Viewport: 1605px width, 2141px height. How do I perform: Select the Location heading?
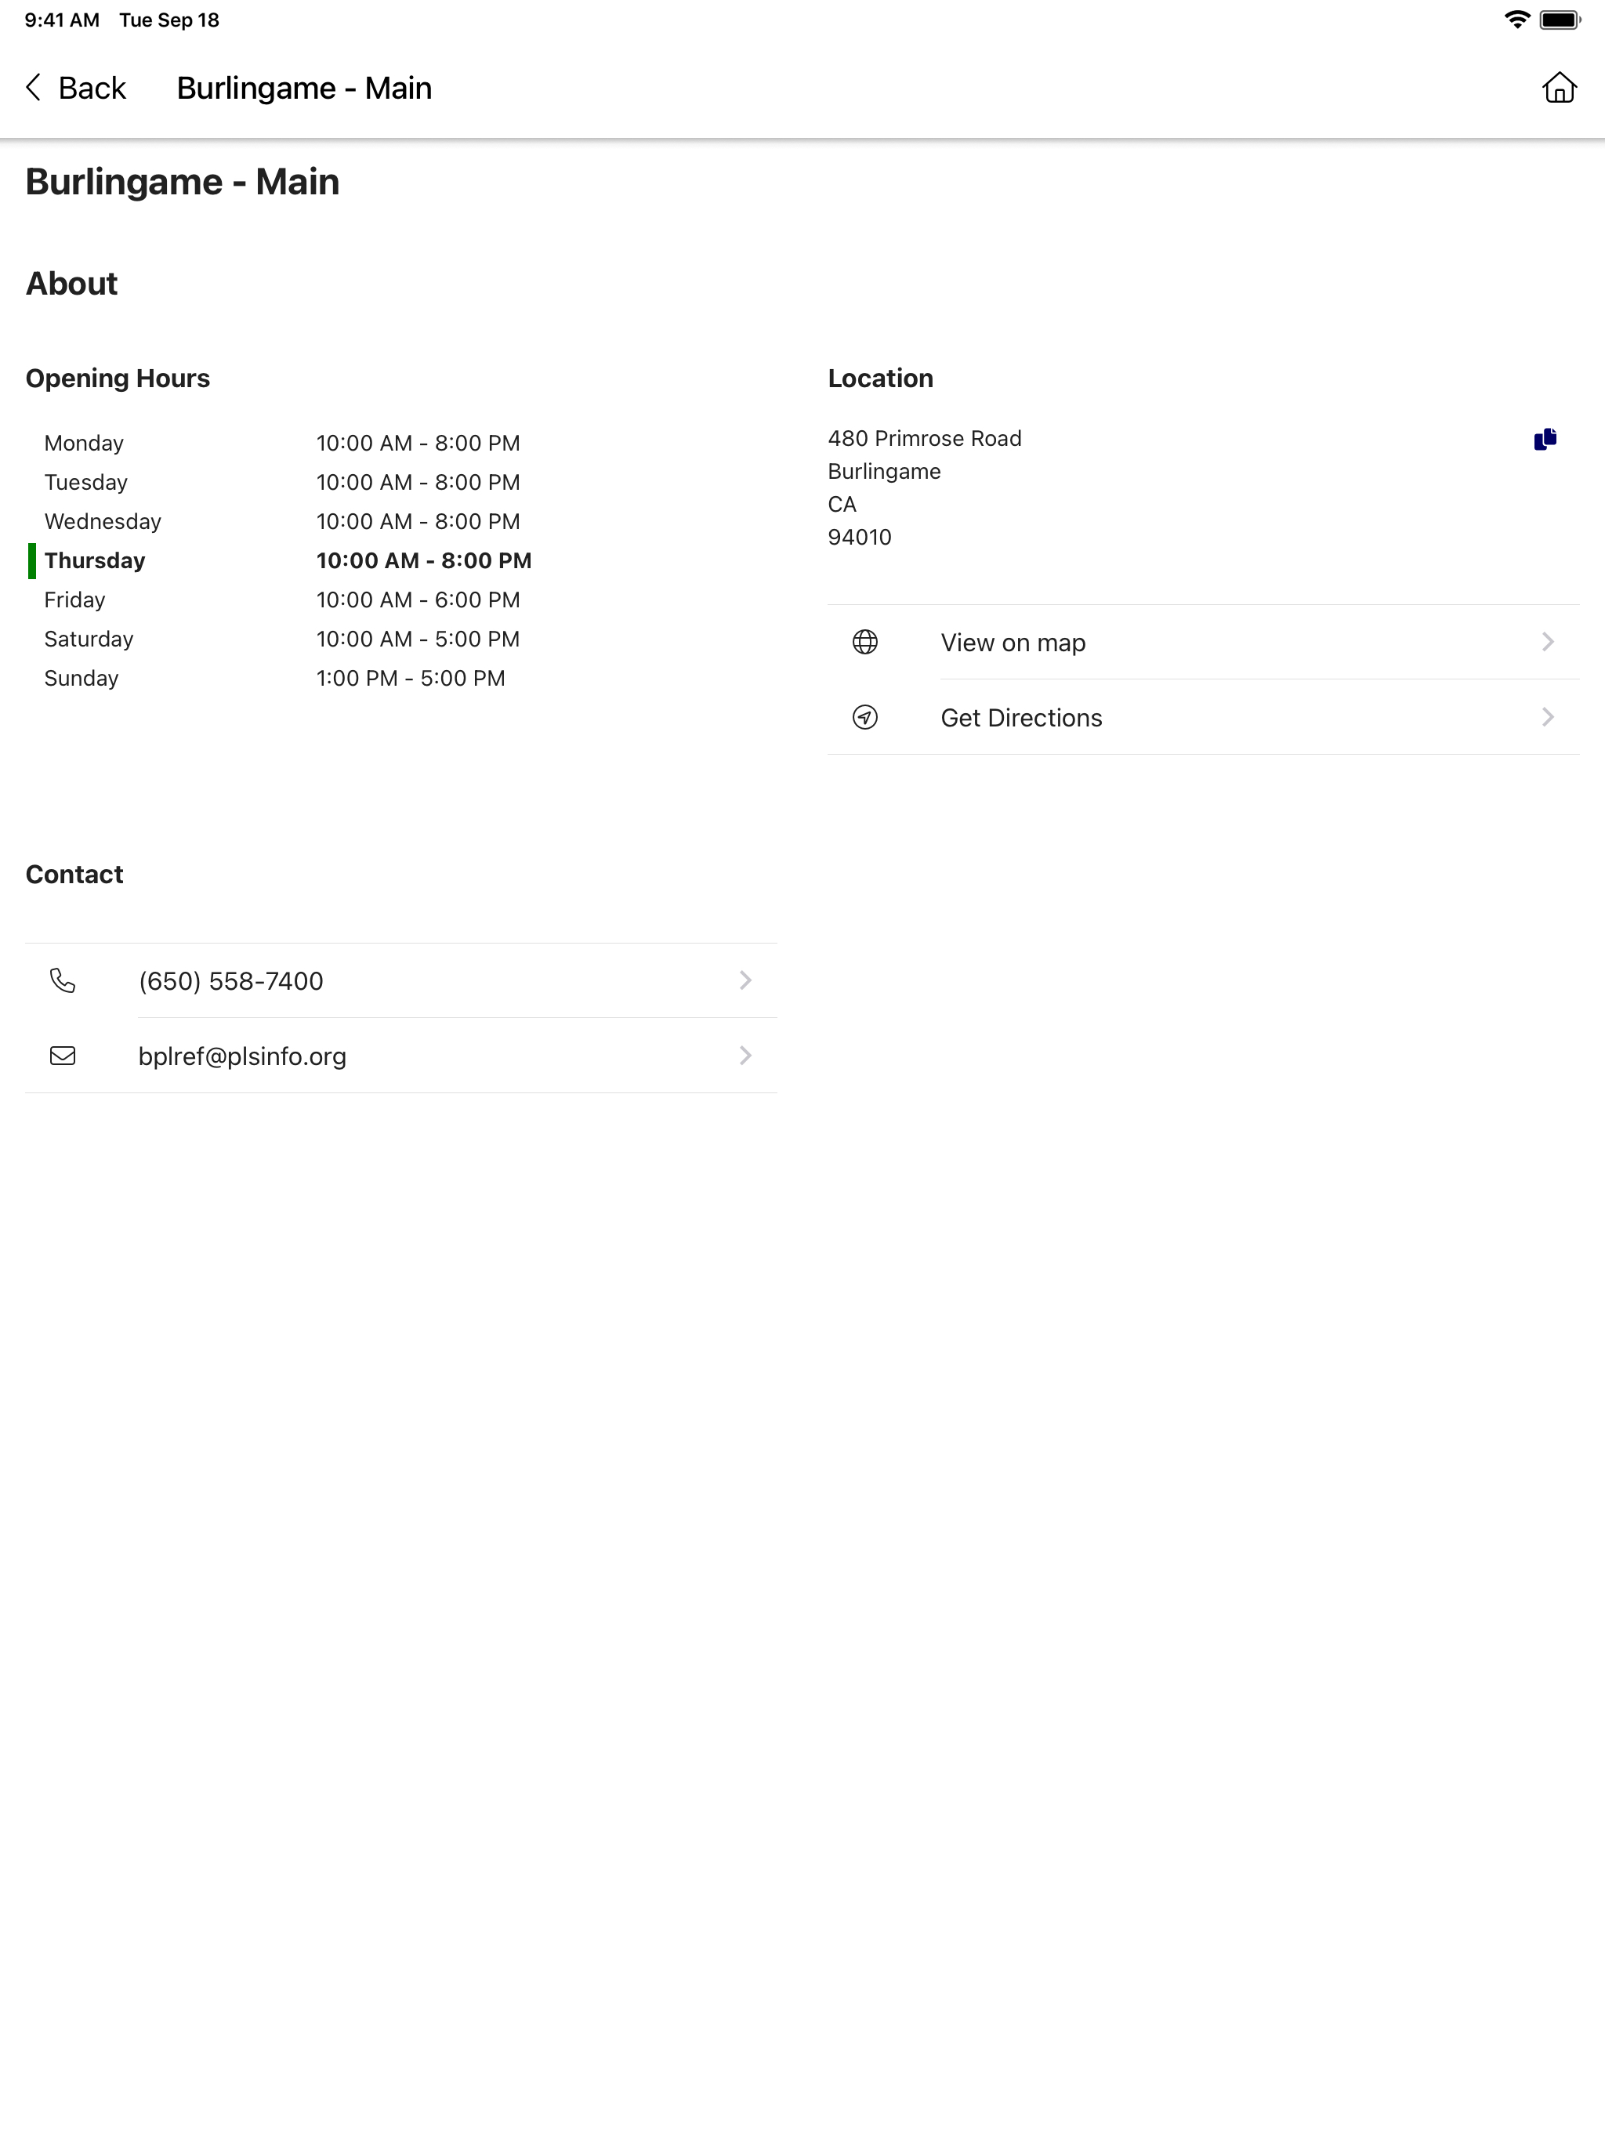click(880, 379)
